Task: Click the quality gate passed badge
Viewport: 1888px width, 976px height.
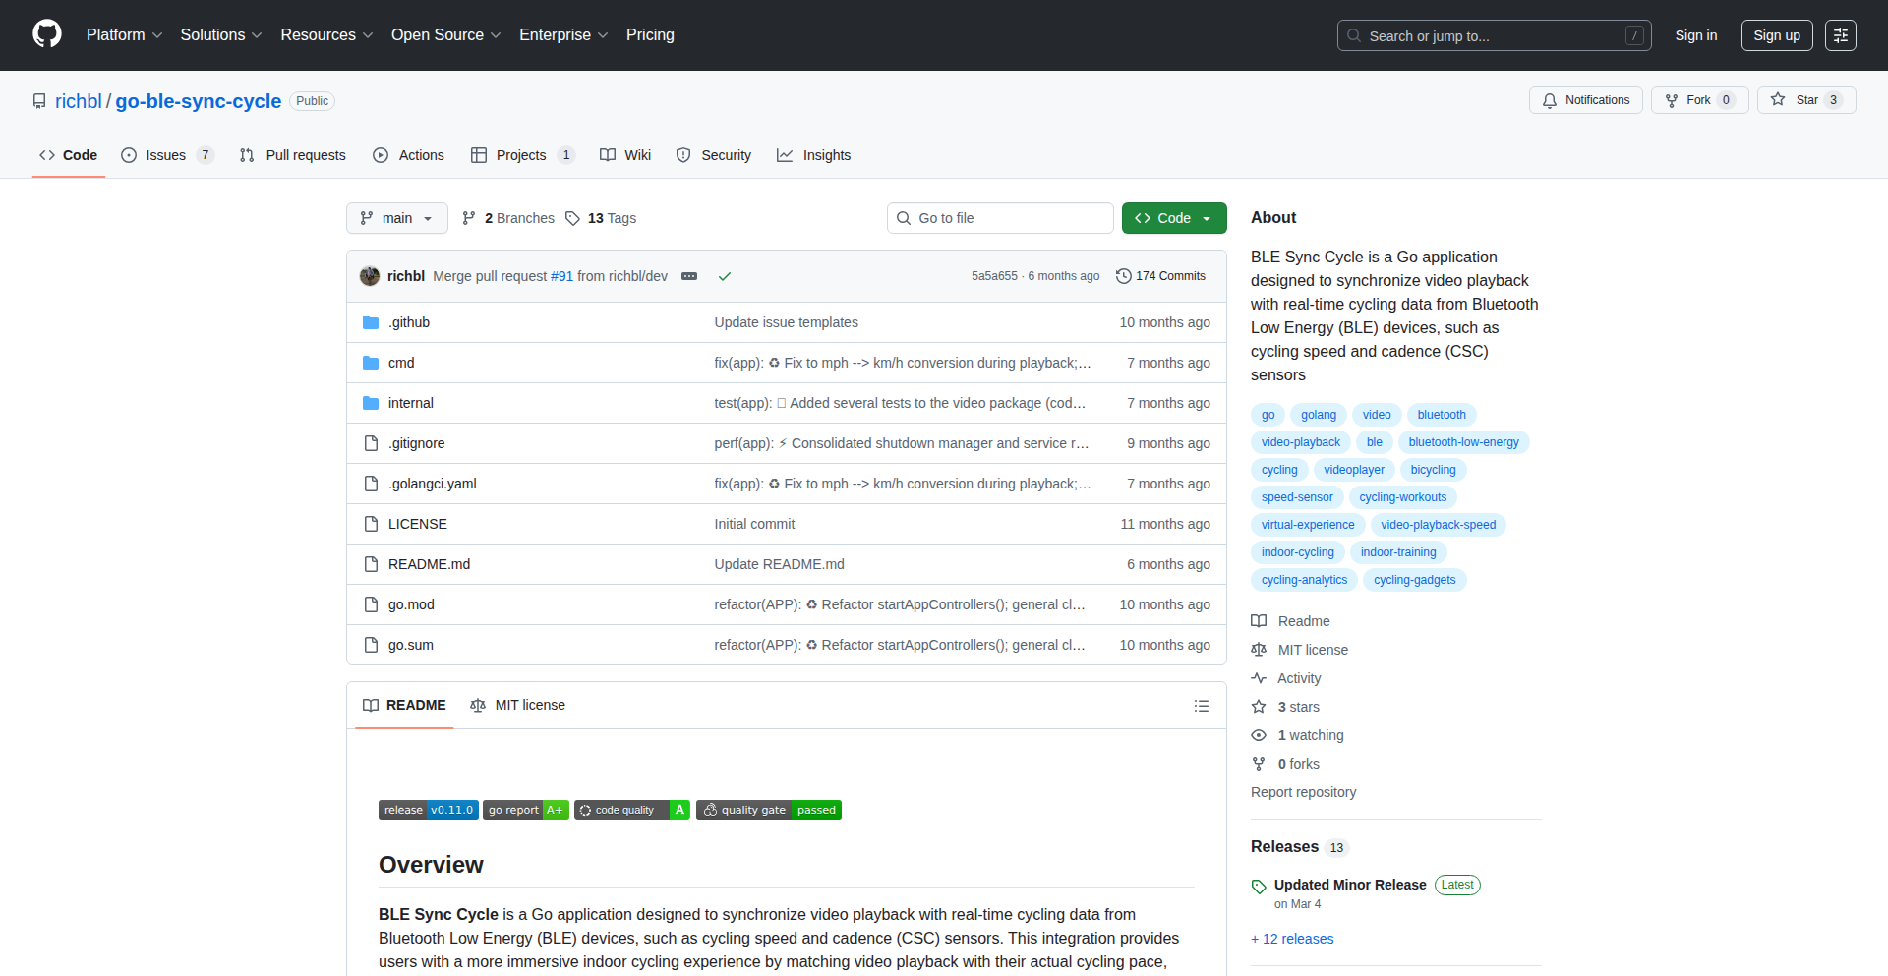Action: (769, 810)
